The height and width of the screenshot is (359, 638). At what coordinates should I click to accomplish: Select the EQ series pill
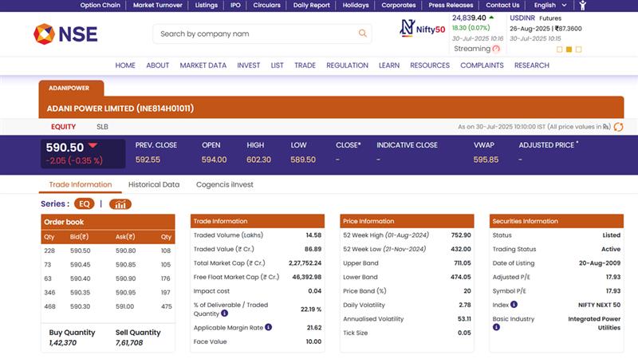point(85,204)
